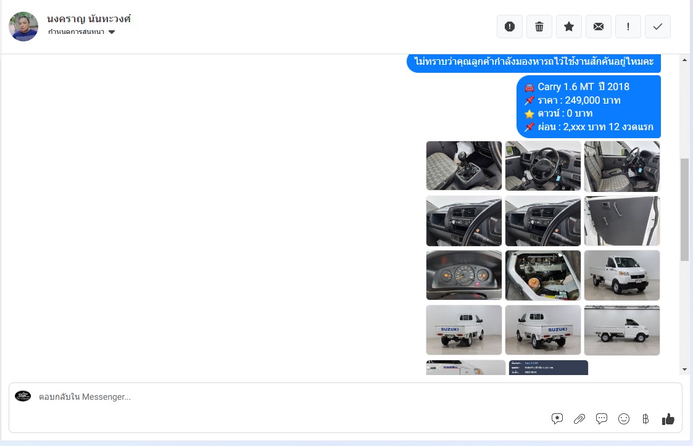This screenshot has height=446, width=693.
Task: Click the Baht payment request icon
Action: pyautogui.click(x=645, y=419)
